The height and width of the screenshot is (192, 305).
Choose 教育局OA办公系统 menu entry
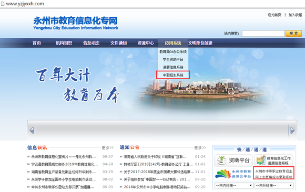tap(173, 51)
